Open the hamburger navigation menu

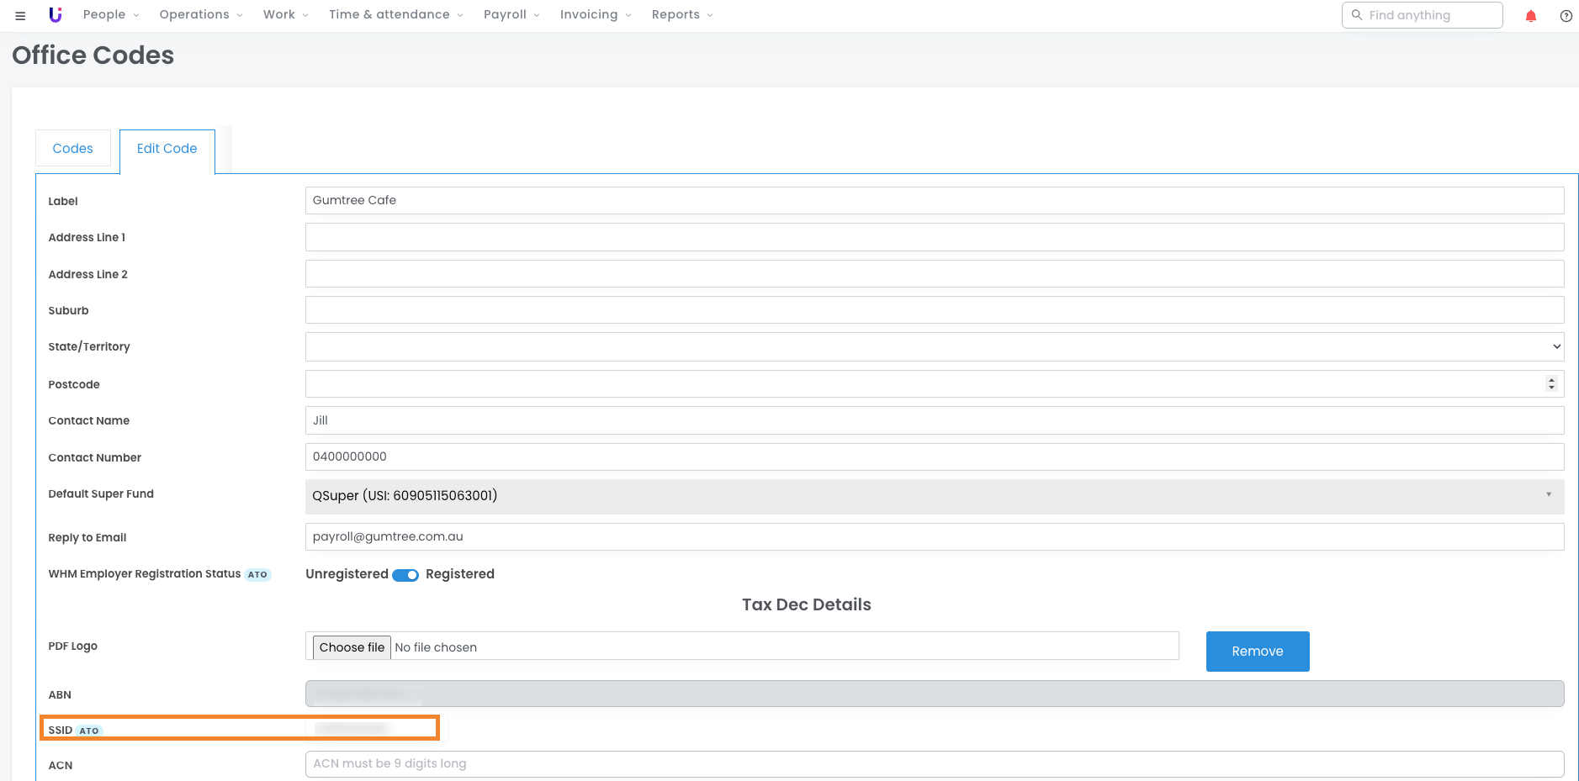pos(20,15)
